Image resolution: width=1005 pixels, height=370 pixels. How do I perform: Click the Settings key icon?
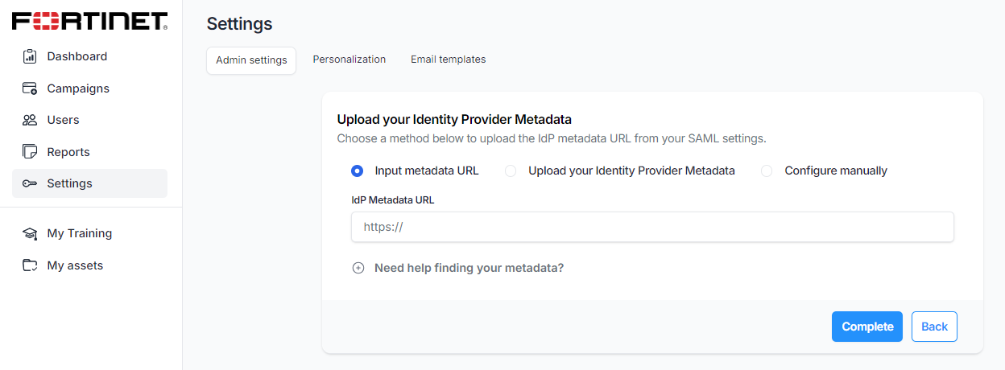click(30, 183)
